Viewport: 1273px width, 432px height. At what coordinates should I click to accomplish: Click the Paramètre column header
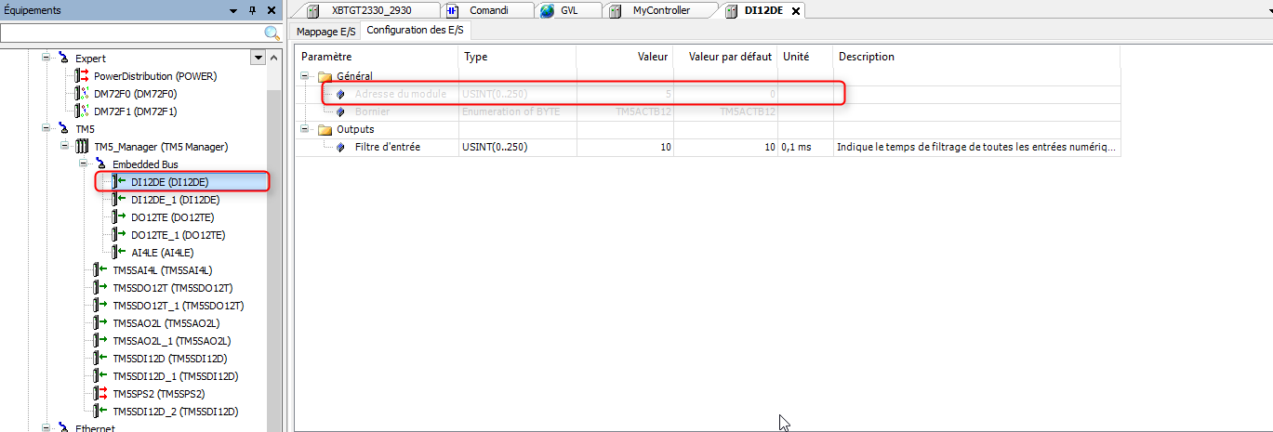tap(377, 57)
